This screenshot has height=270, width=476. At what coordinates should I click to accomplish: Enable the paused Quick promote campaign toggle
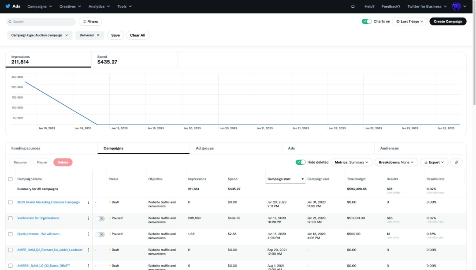click(x=100, y=234)
